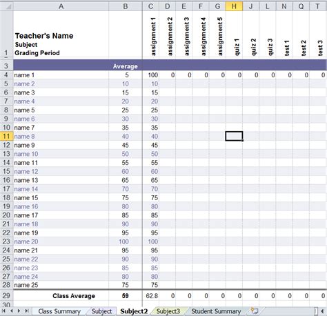Select the assignment 5 column heading
The image size is (327, 316).
coord(220,37)
